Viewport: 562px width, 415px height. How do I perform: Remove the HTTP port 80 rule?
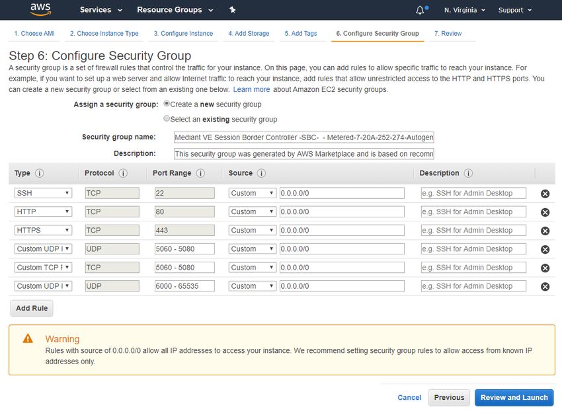(x=545, y=212)
